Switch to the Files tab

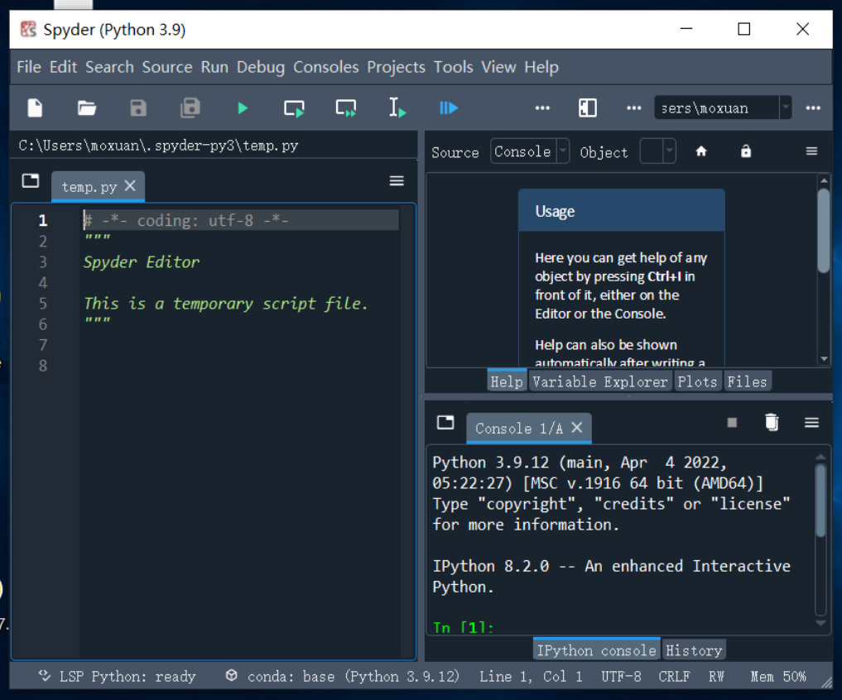point(747,381)
